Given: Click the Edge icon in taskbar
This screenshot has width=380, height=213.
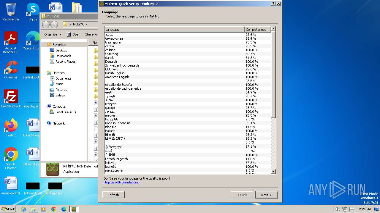Looking at the screenshot, I should 64,209.
